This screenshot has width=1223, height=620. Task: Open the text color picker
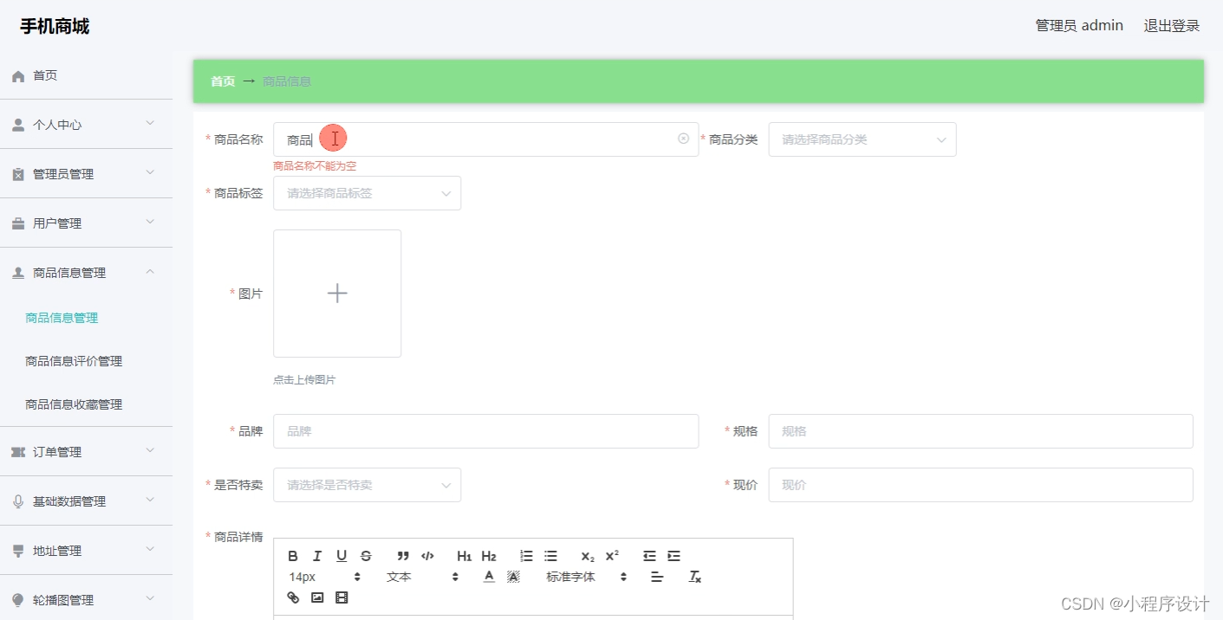coord(489,577)
